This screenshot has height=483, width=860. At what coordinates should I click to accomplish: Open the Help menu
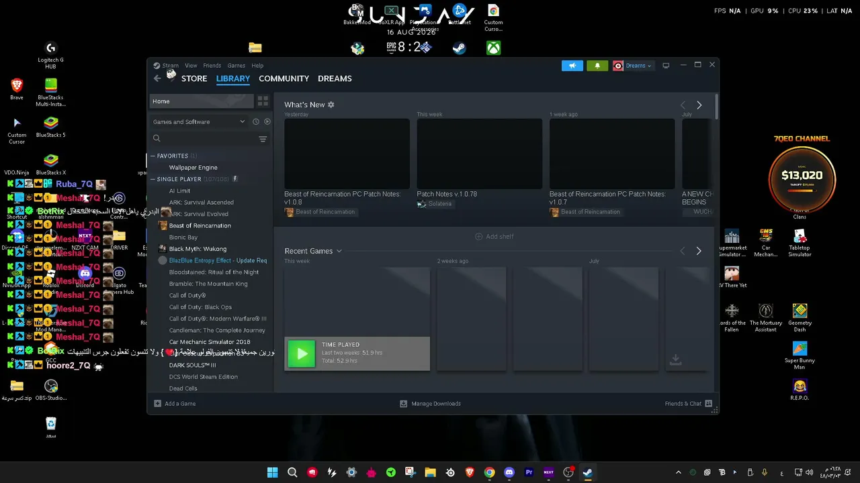[257, 66]
